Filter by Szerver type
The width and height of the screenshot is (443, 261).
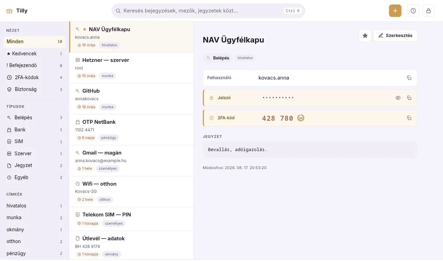[x=34, y=153]
